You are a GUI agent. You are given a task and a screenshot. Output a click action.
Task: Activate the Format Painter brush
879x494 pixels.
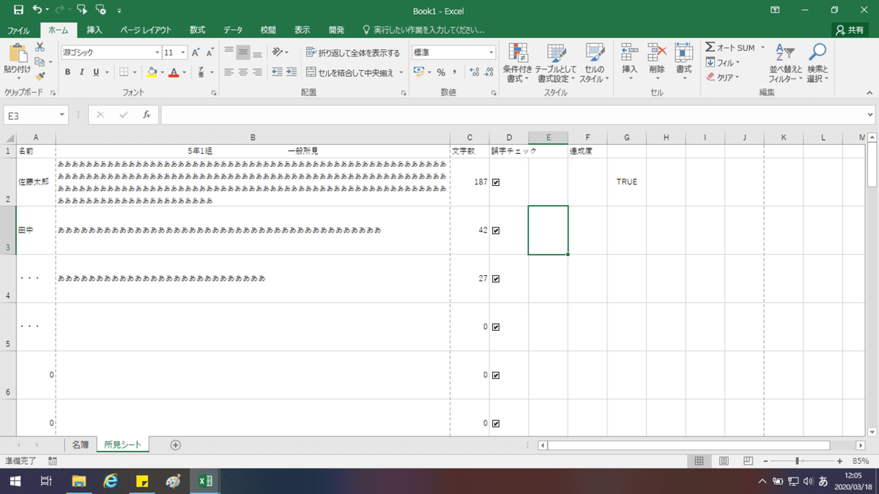pyautogui.click(x=40, y=75)
